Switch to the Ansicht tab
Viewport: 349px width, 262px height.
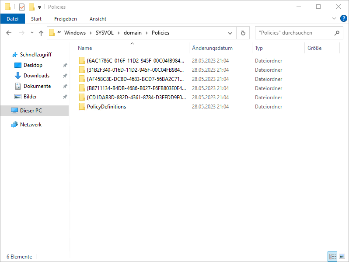click(x=98, y=19)
